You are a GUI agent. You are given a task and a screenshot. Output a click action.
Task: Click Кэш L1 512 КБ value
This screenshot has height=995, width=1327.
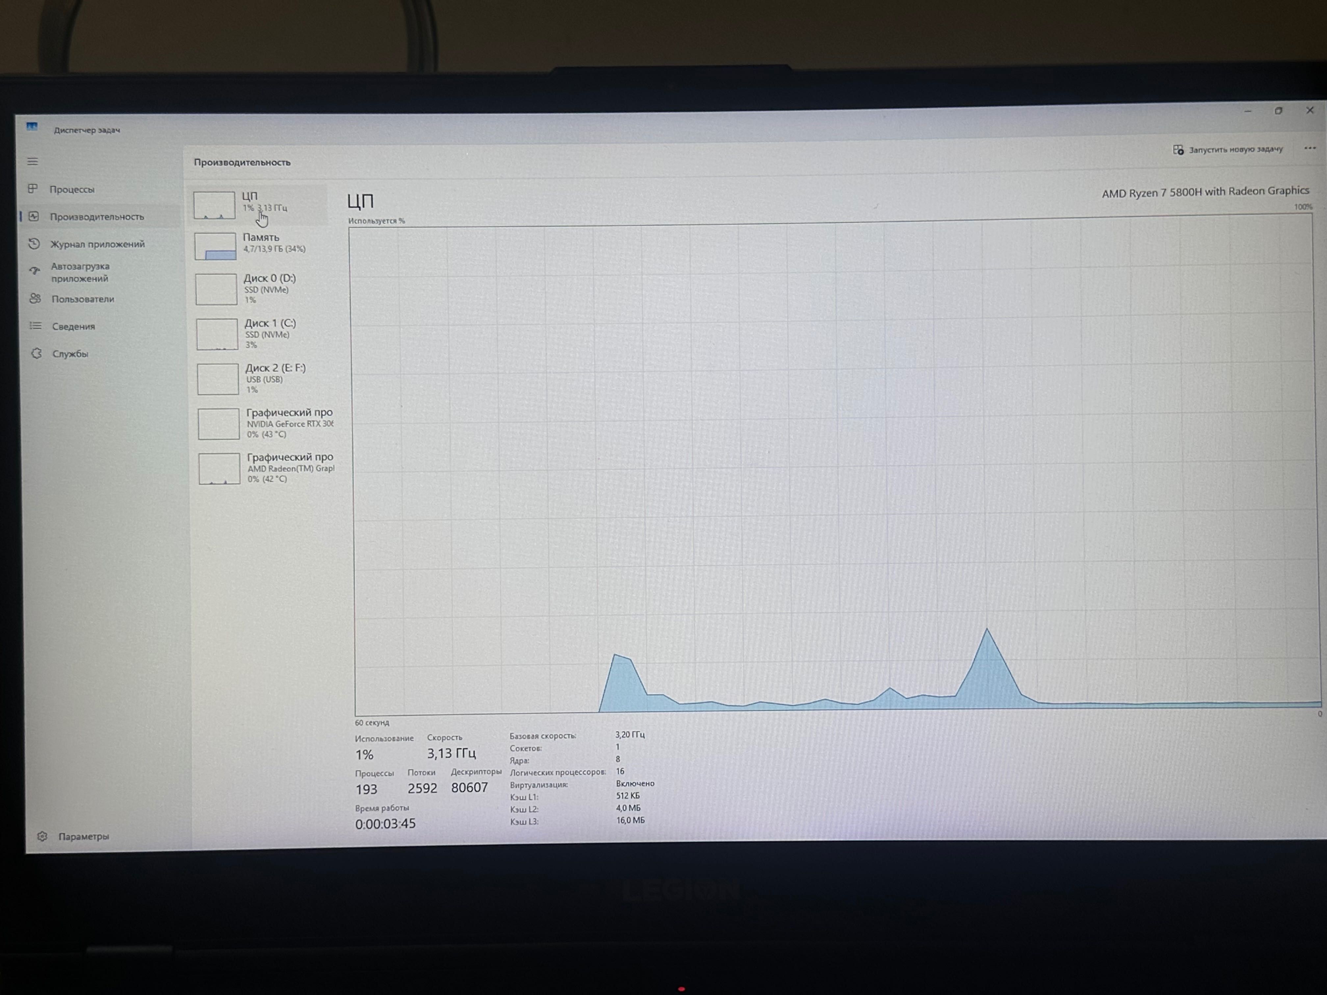tap(628, 796)
